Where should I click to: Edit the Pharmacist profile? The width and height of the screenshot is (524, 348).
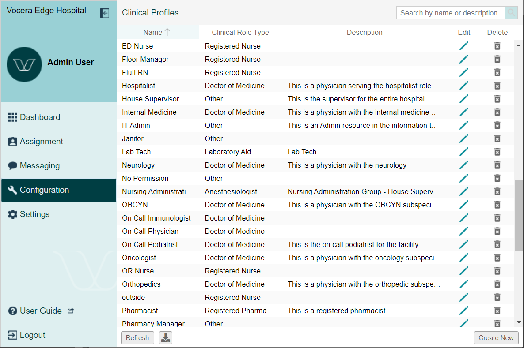tap(464, 311)
